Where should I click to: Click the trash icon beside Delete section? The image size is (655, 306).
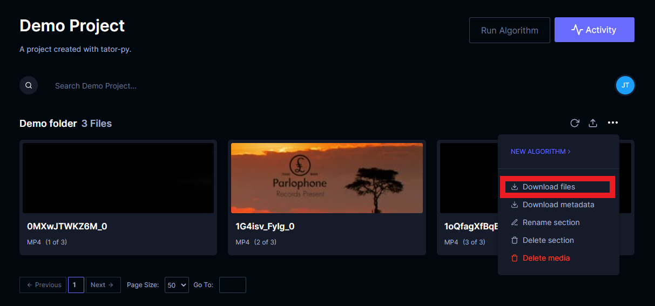515,240
